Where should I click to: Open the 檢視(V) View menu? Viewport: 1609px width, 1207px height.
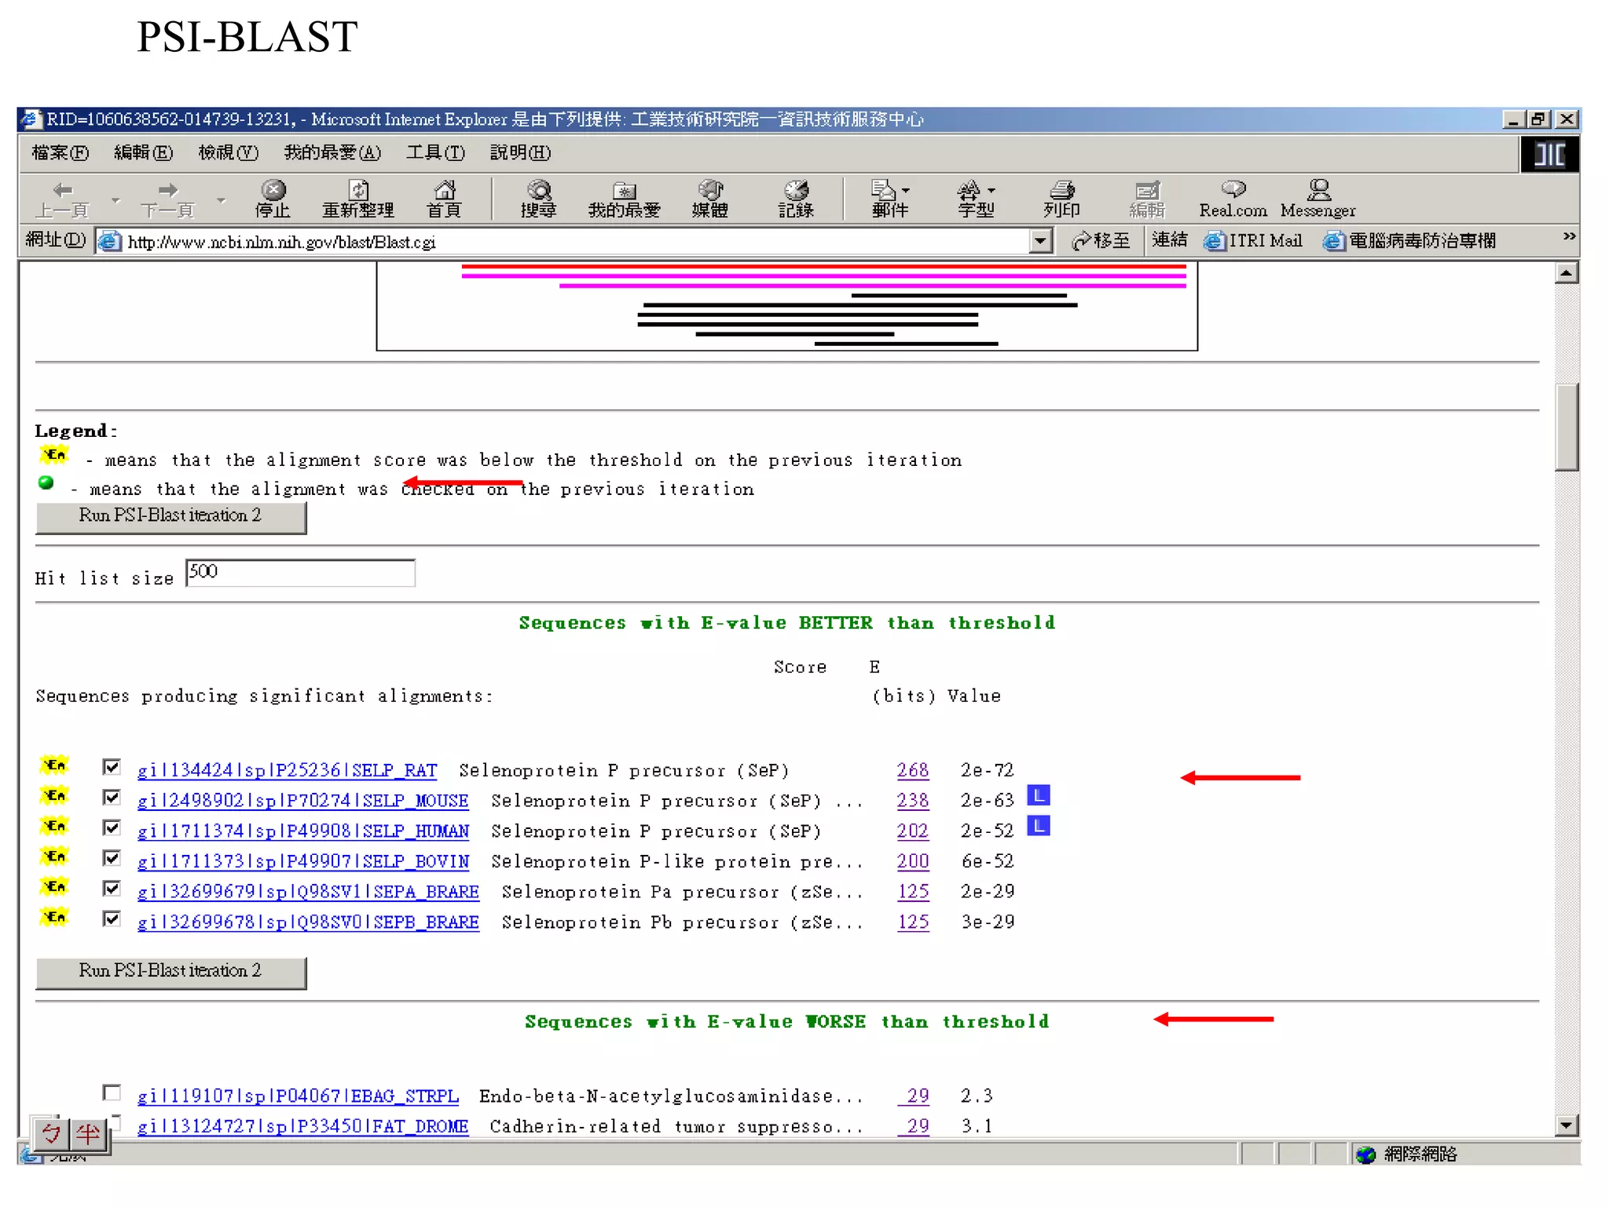(x=228, y=152)
